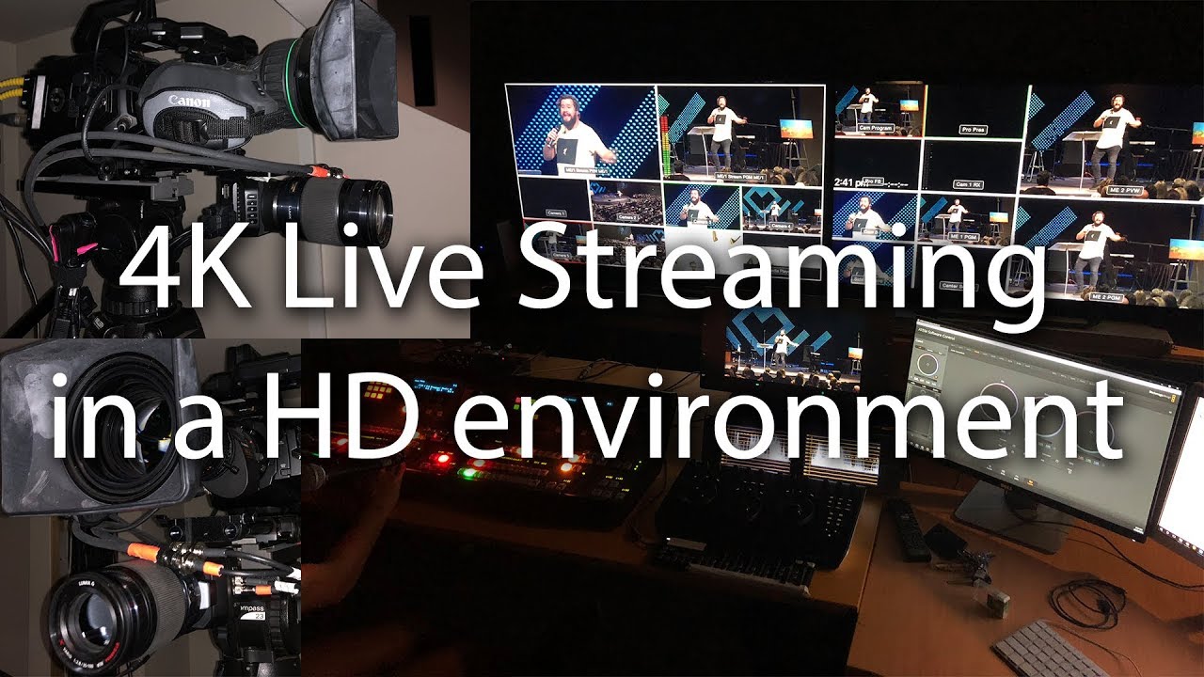Screen dimensions: 1204x677
Task: Select the Pro Pres multiview tile
Action: pos(975,112)
